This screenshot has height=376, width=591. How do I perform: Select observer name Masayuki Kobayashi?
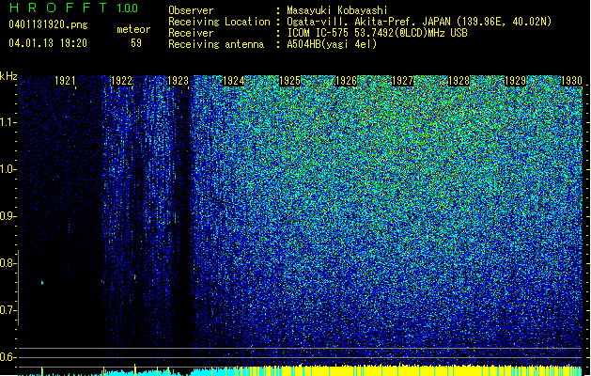click(337, 10)
